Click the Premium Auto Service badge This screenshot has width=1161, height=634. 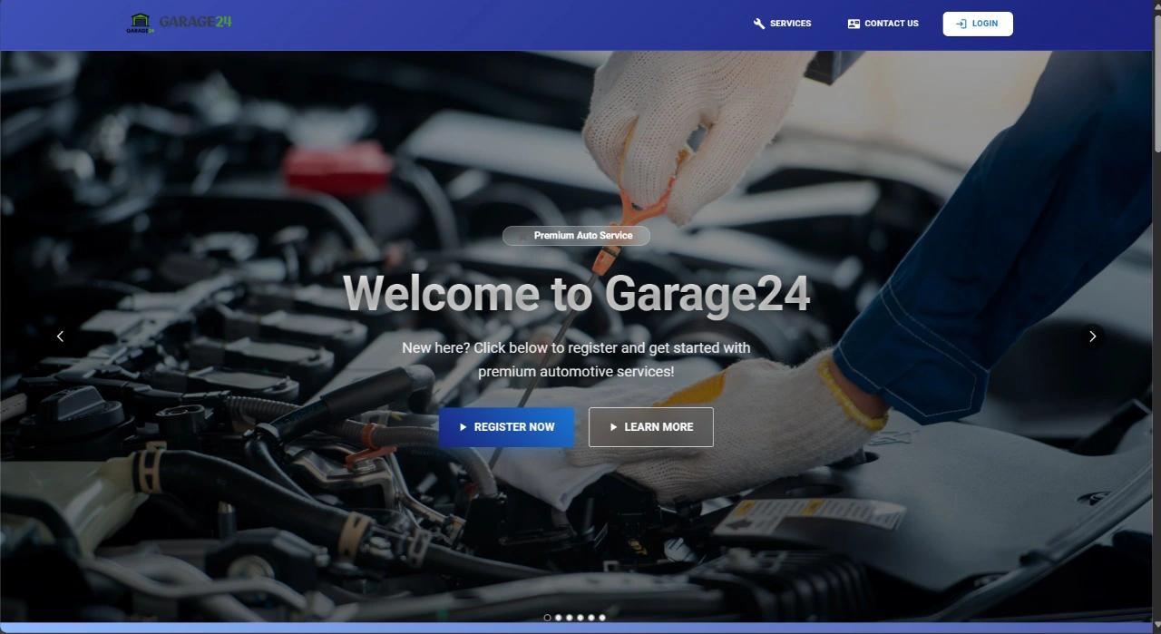[x=576, y=236]
